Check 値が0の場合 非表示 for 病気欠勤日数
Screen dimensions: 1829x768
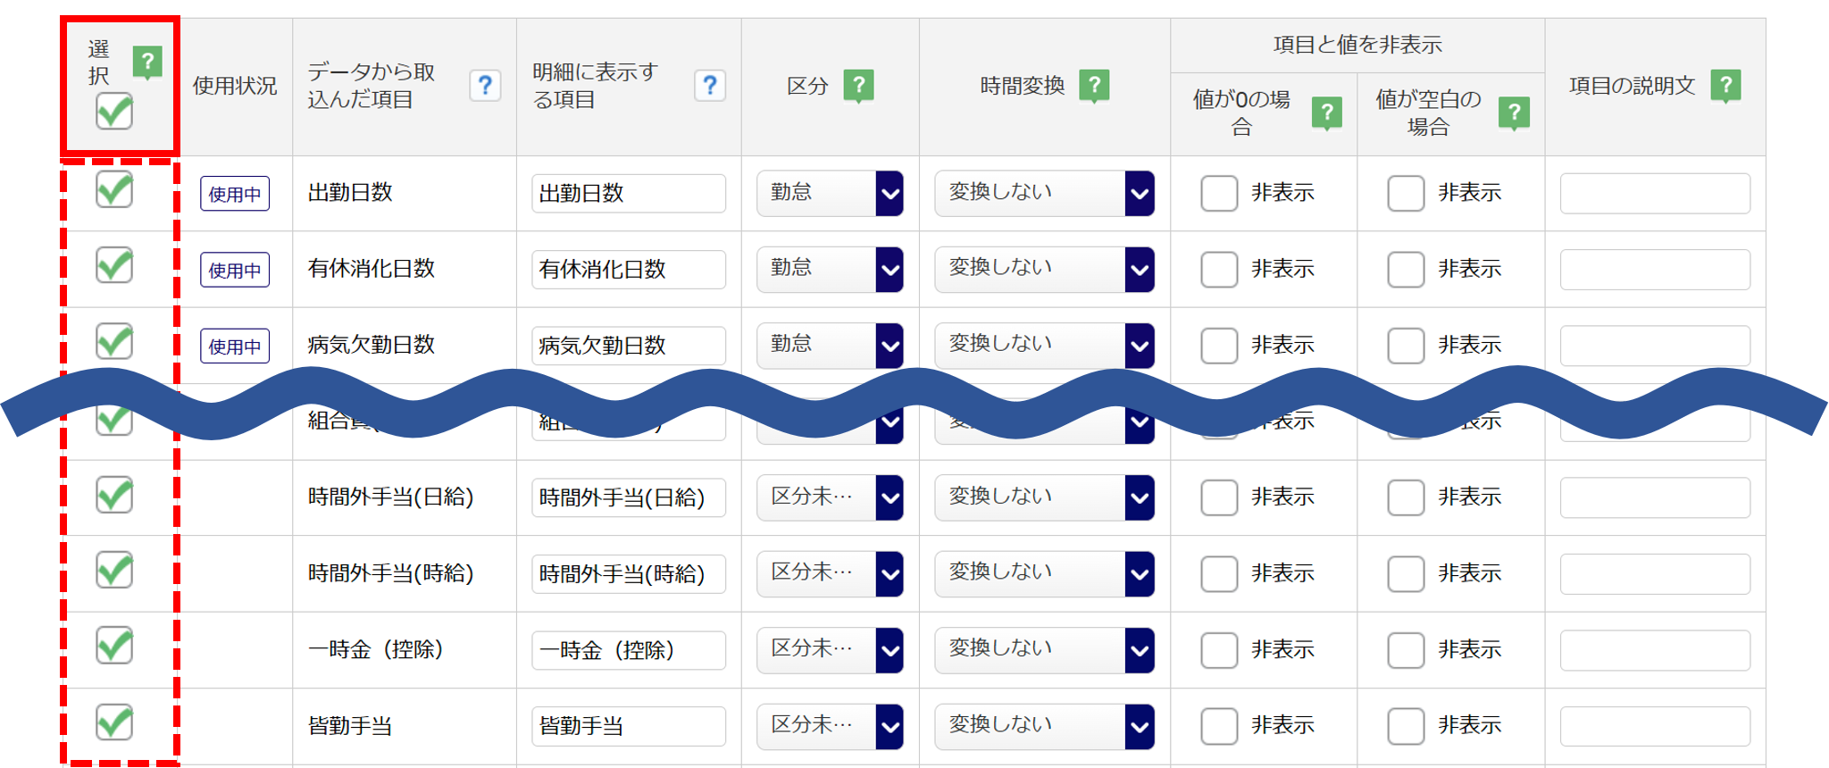tap(1219, 345)
